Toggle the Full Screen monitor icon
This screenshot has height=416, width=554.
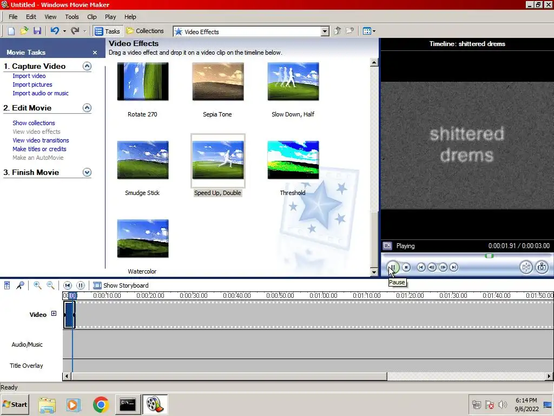387,246
